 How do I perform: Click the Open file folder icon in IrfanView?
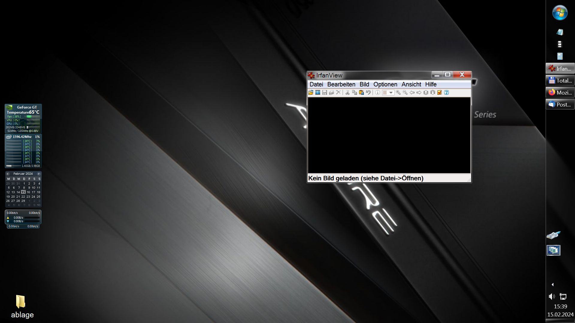point(311,93)
